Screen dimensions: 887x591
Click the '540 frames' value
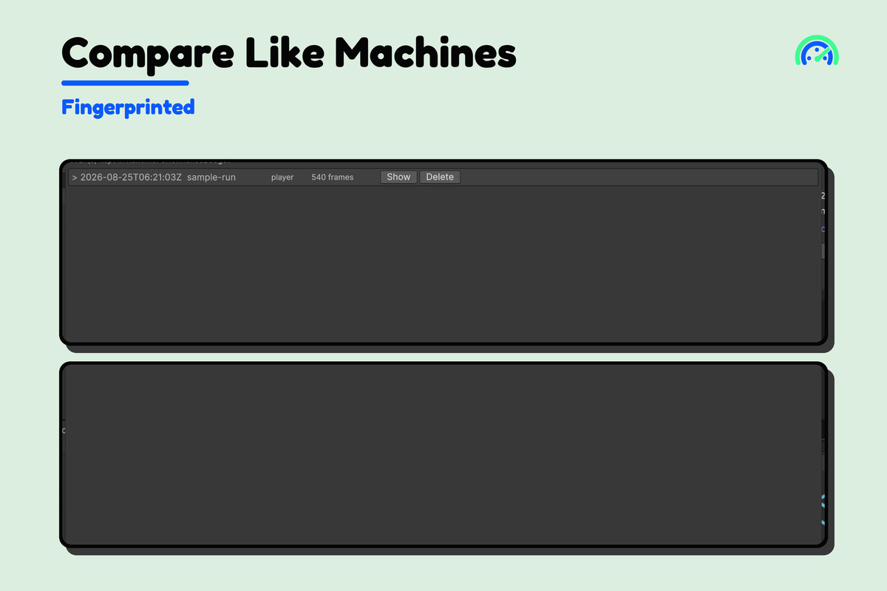[x=333, y=177]
